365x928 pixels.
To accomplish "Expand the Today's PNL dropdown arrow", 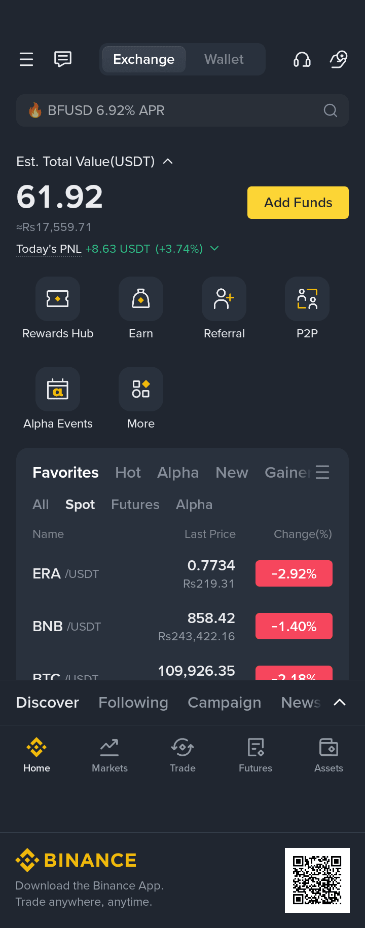I will (x=214, y=248).
